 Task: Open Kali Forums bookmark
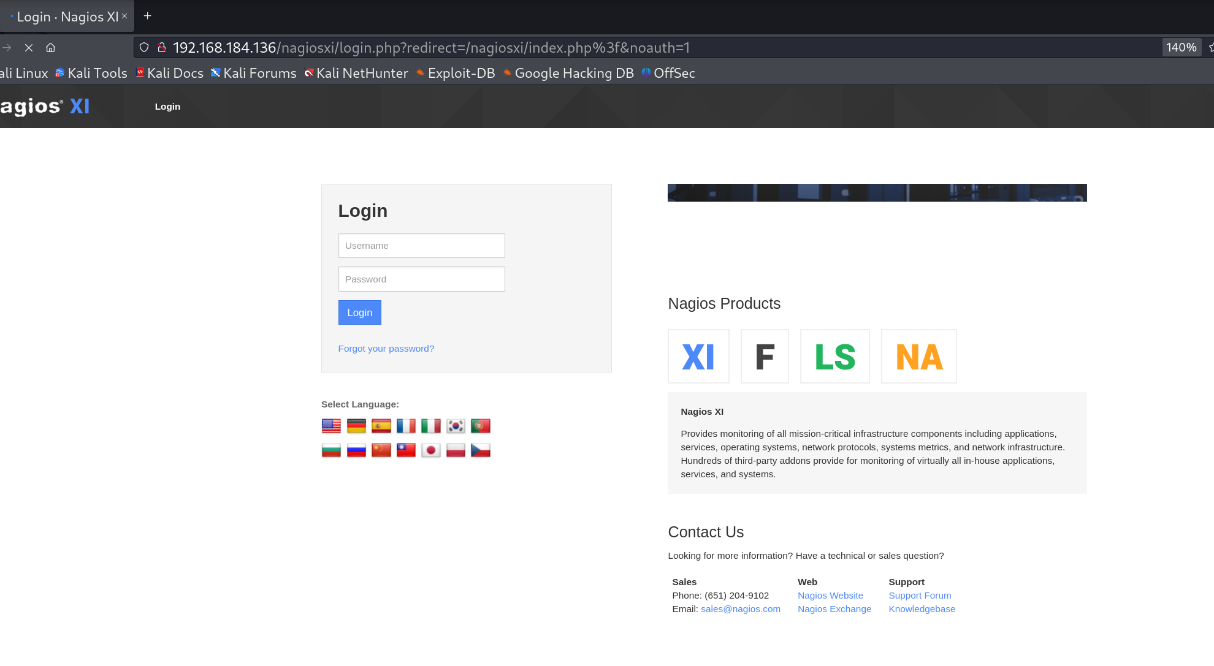coord(254,74)
